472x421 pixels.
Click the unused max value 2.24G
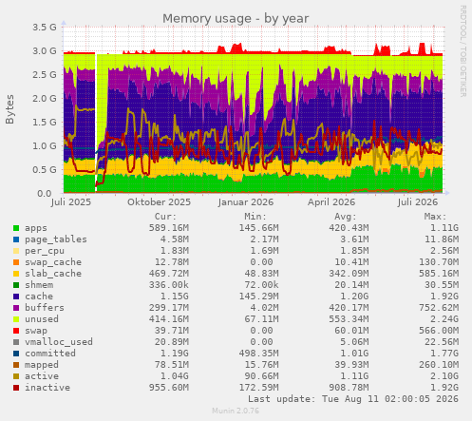tap(444, 319)
